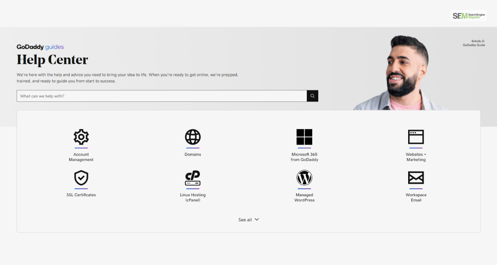
Task: Open the 'Account Management' text link
Action: 81,157
